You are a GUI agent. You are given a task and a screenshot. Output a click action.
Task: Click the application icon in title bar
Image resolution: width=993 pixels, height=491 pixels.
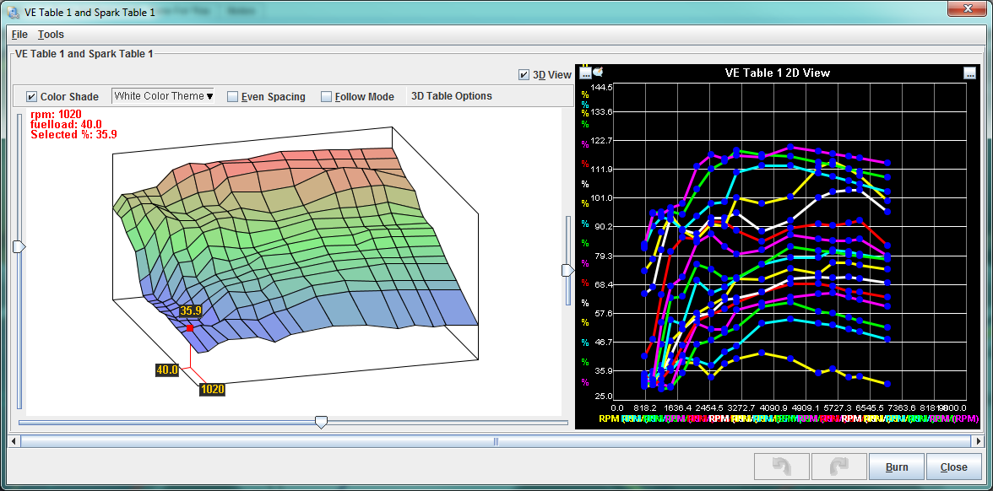pos(14,13)
